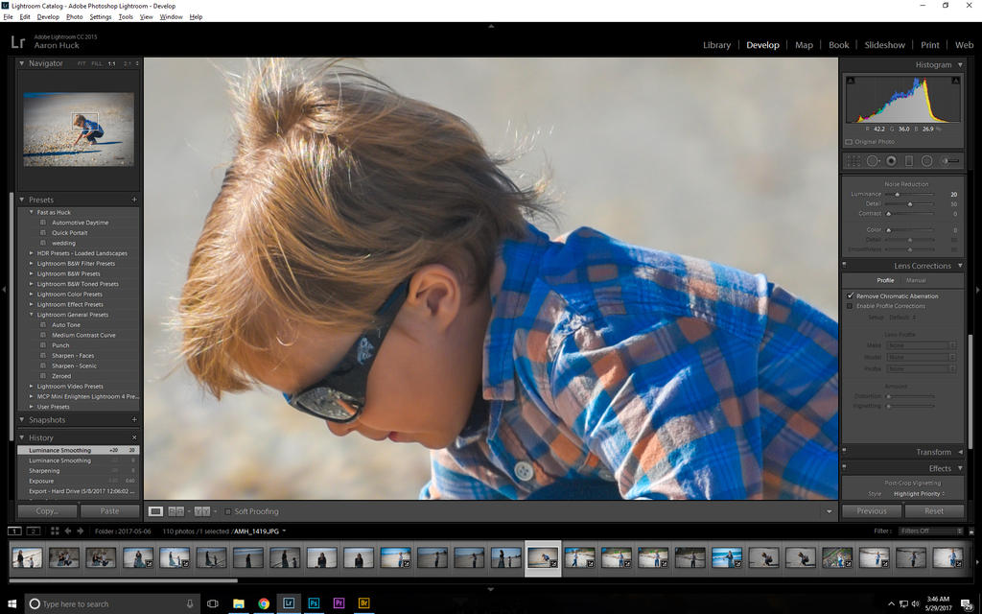Open the Photo menu
982x614 pixels.
(x=74, y=17)
